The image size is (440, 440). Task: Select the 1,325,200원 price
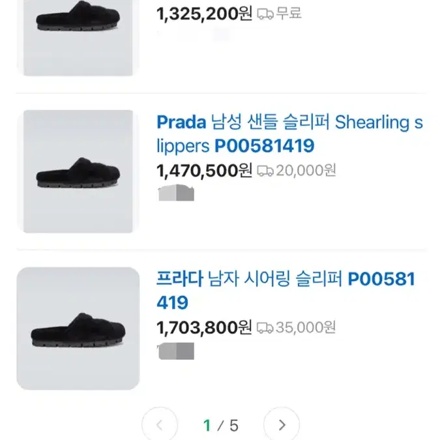[x=204, y=14]
